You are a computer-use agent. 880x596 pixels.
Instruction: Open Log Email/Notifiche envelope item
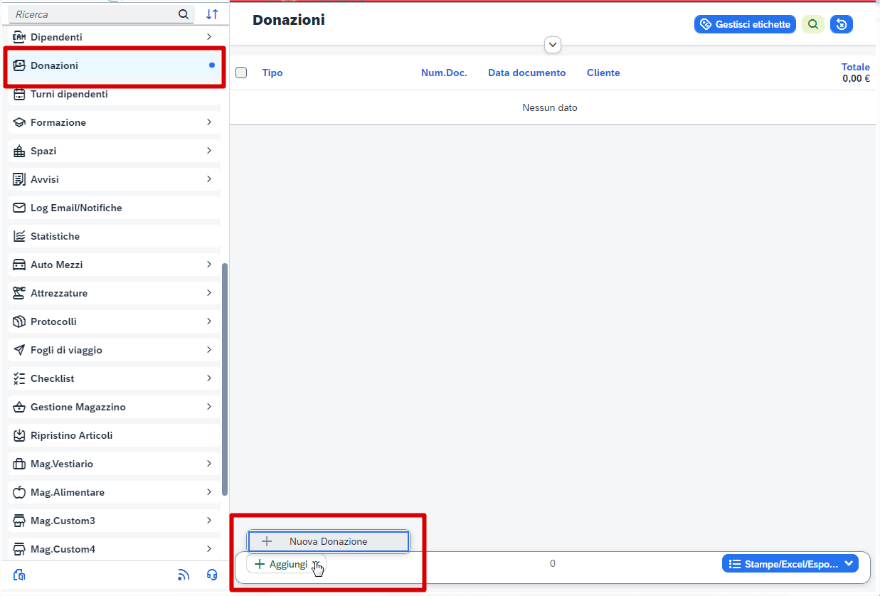click(x=76, y=208)
